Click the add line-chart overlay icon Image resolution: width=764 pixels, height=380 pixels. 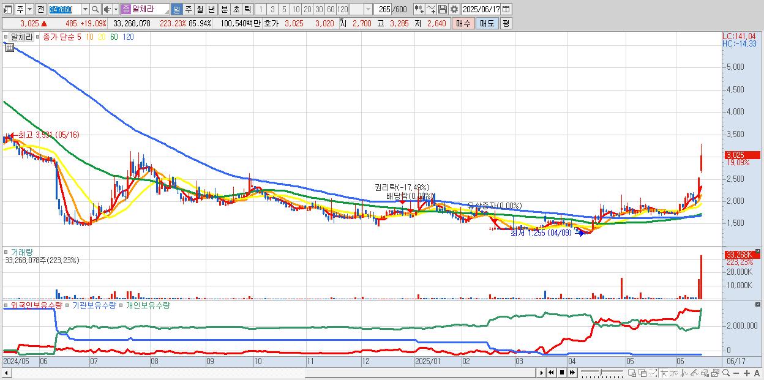[x=430, y=9]
